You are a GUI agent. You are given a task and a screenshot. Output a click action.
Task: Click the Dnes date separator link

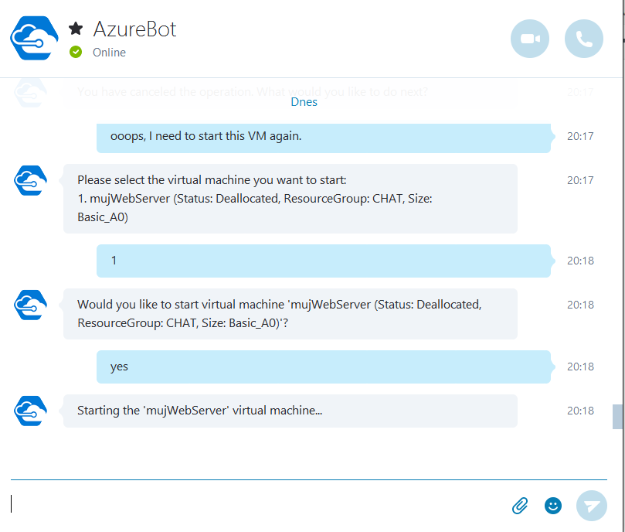coord(304,102)
